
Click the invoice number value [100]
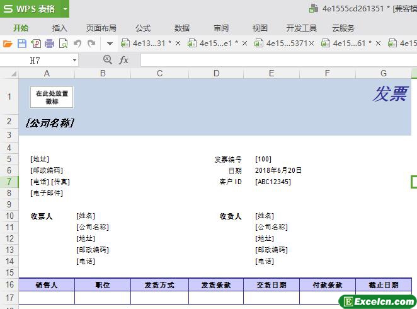click(x=263, y=159)
